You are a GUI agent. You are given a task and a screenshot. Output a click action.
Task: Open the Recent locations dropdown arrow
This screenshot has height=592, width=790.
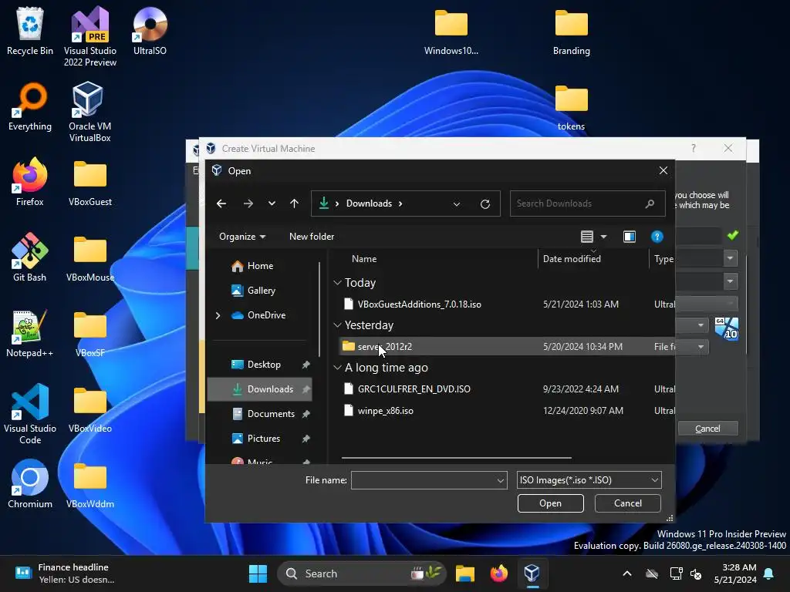point(272,203)
